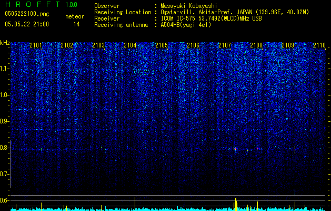Click the 2110 time marker
Screen dimensions: 331x211
point(319,45)
